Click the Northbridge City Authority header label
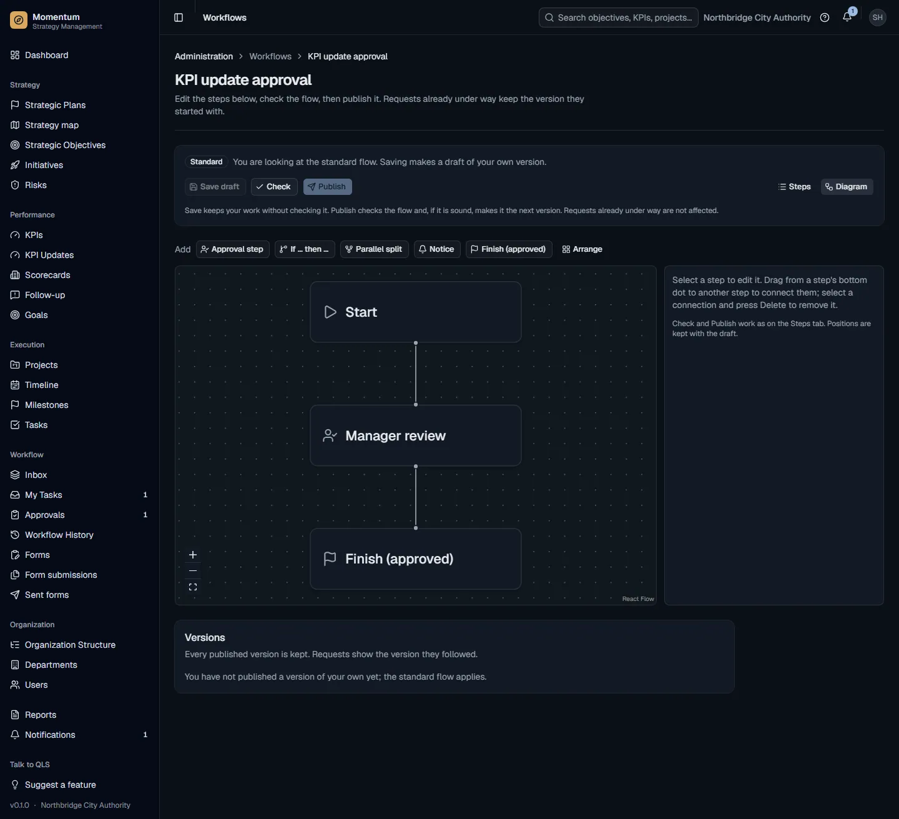The width and height of the screenshot is (899, 819). pyautogui.click(x=757, y=17)
